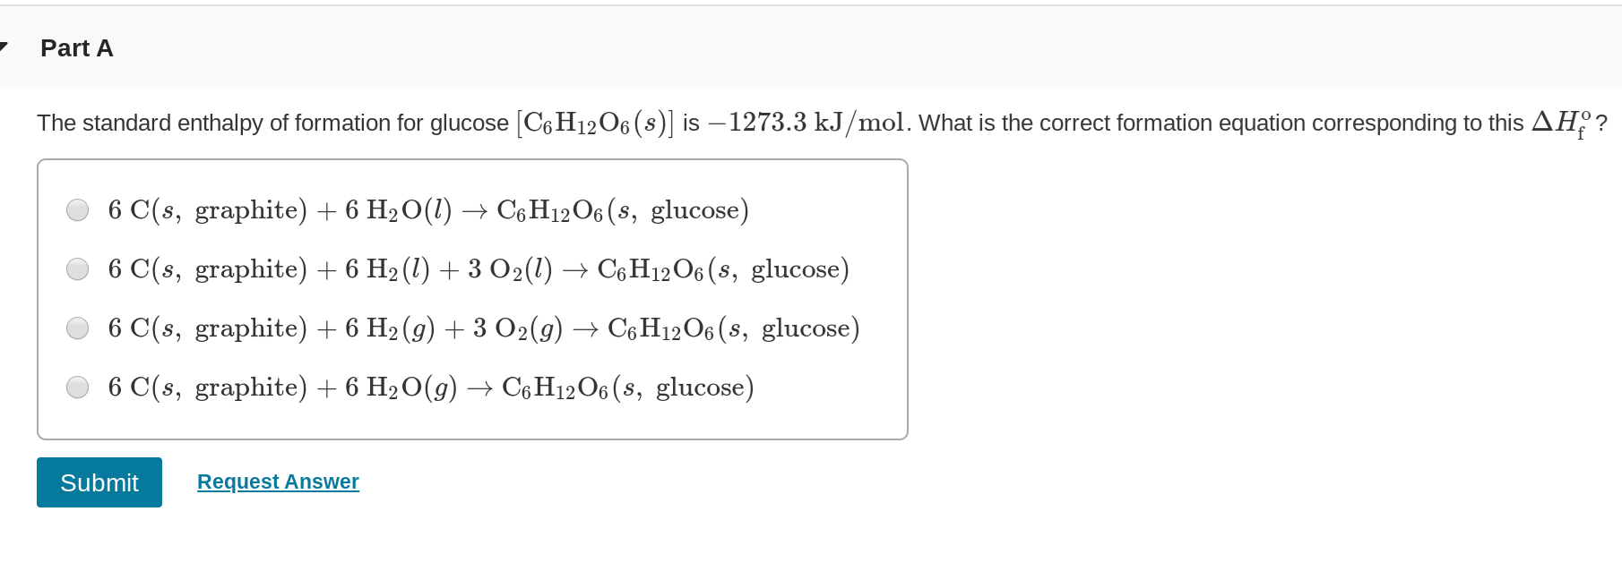
Task: Click the Submit button
Action: (x=99, y=482)
